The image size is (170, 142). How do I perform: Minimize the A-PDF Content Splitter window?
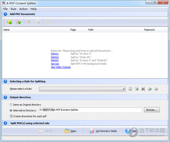point(149,2)
